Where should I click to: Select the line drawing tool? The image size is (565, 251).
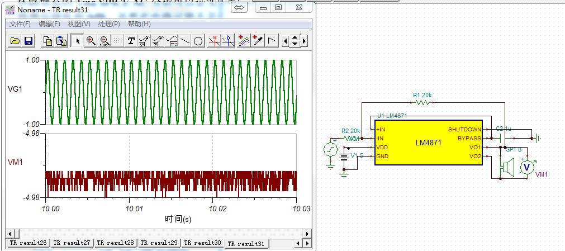click(185, 41)
